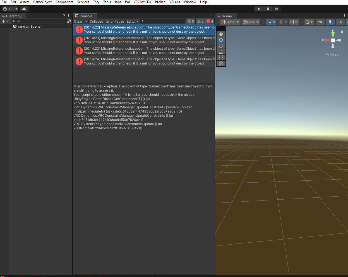
Task: Select the Rotate tool
Action: [x=221, y=46]
